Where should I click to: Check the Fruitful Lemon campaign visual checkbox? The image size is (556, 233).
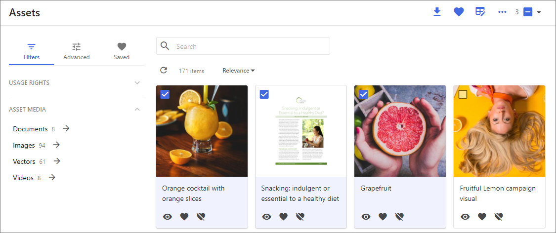coord(463,94)
